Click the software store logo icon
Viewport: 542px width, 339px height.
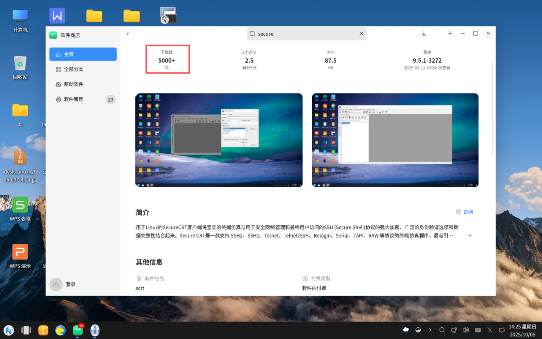(53, 35)
